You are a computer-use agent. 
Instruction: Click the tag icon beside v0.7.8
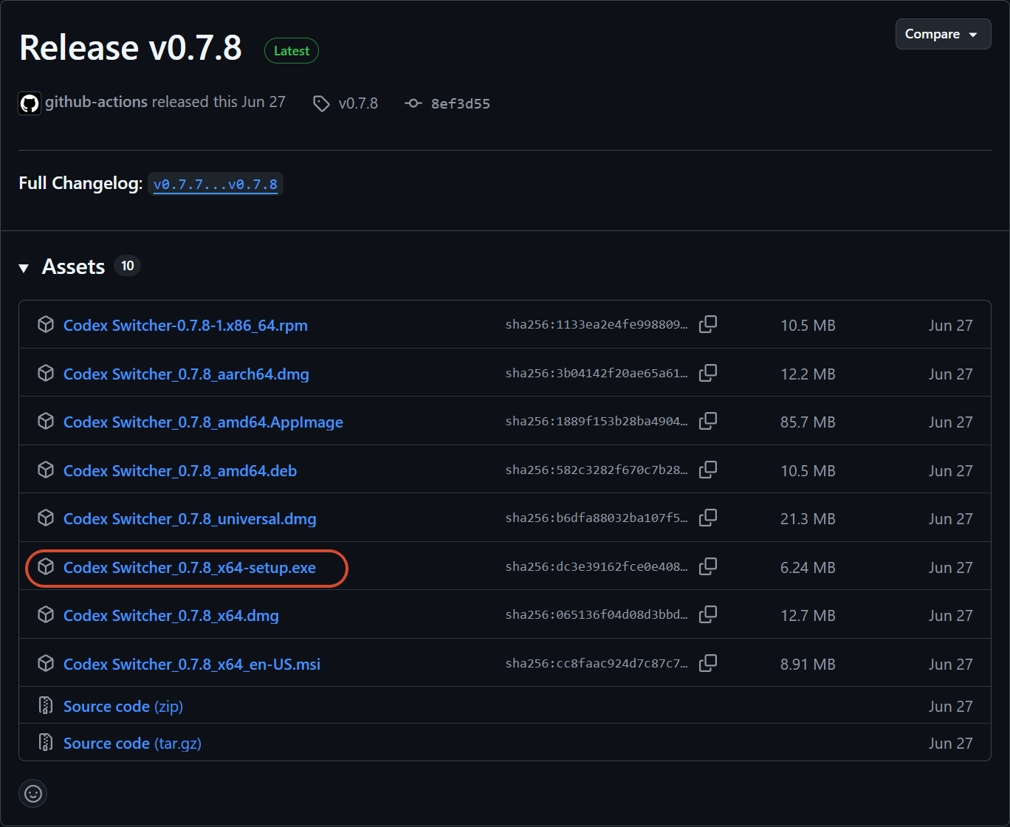tap(321, 103)
